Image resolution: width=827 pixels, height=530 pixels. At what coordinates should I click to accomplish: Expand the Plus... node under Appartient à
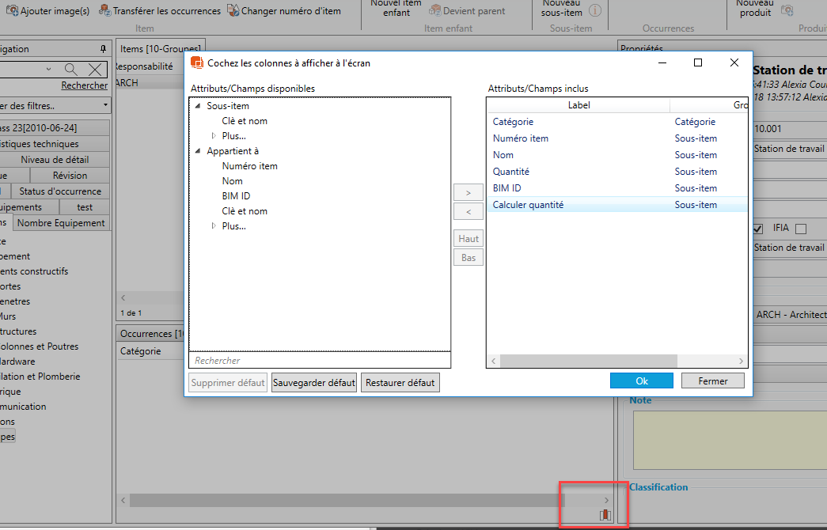click(213, 226)
